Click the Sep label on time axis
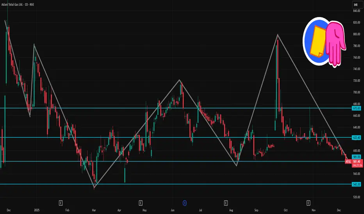Image resolution: width=364 pixels, height=214 pixels. coord(256,210)
